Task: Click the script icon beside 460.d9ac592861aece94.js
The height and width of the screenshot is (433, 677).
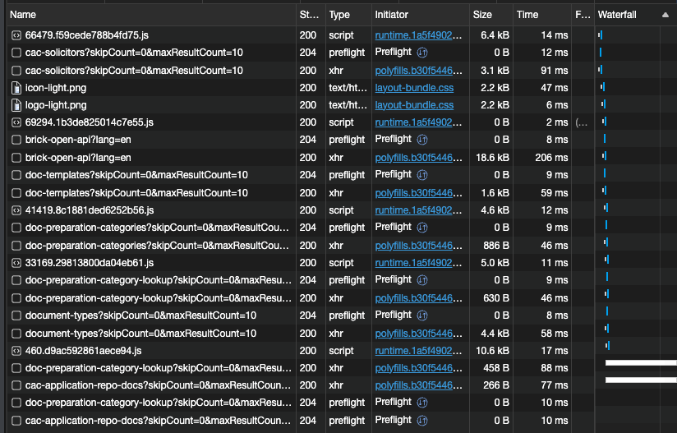Action: coord(16,351)
